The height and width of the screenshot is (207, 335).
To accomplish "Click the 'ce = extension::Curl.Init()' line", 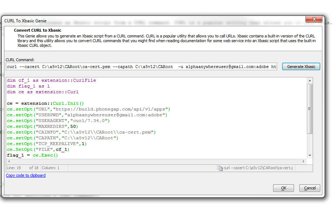I will tap(45, 104).
